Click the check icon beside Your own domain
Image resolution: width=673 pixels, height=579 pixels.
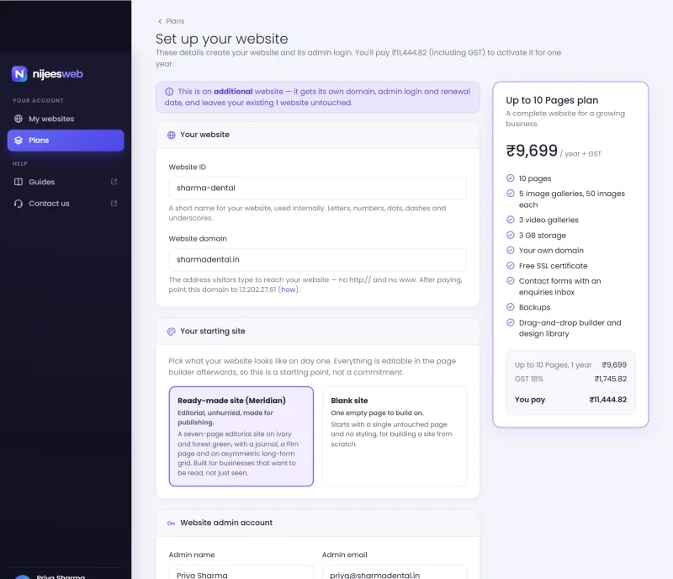pos(511,250)
